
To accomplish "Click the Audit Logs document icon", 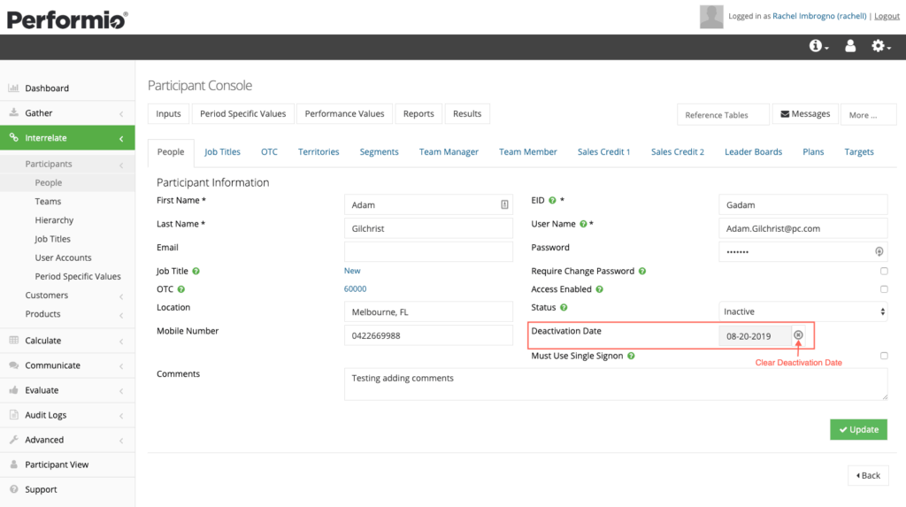I will [x=13, y=415].
